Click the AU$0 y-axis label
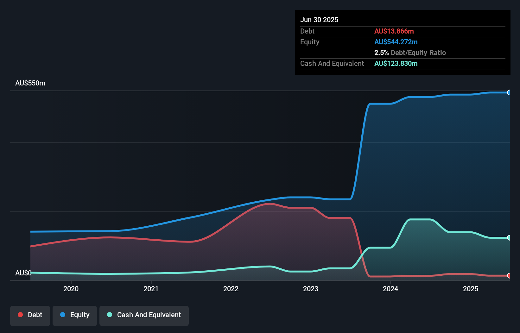The width and height of the screenshot is (520, 333). coord(23,273)
